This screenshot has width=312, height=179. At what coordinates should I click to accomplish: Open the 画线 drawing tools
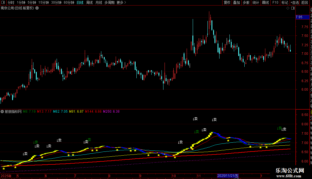click(265, 2)
